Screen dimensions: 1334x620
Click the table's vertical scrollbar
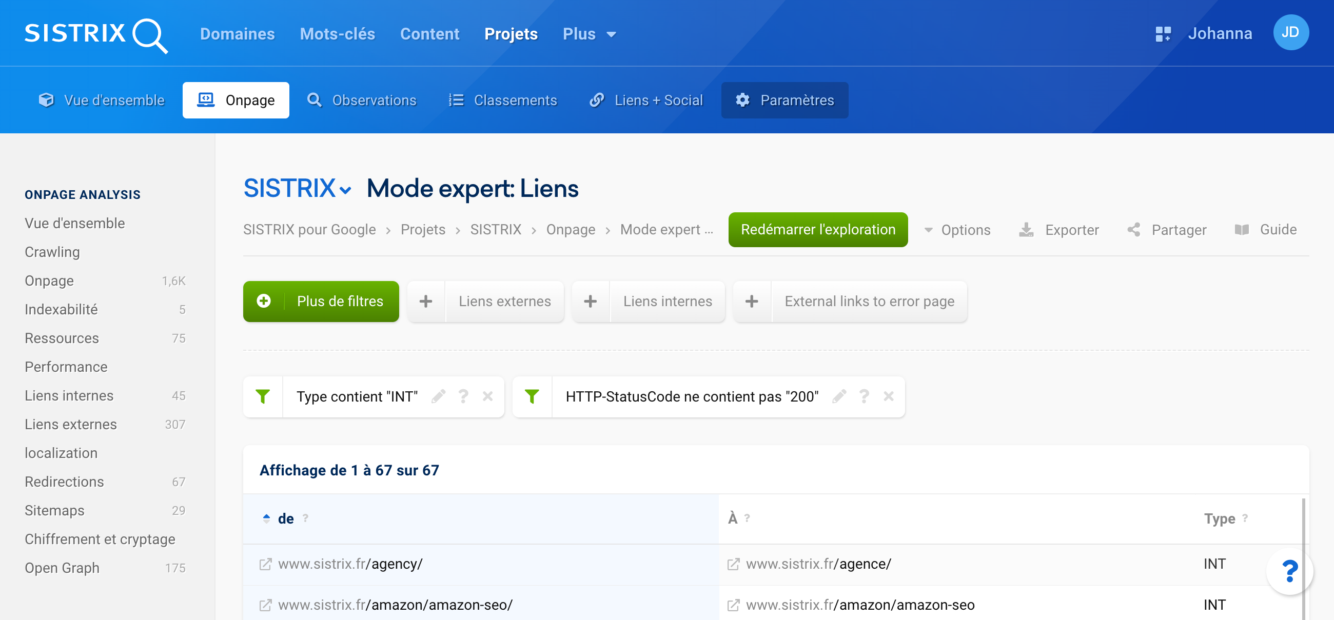coord(1303,559)
